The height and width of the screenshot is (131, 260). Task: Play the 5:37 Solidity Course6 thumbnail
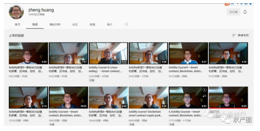pos(188,97)
